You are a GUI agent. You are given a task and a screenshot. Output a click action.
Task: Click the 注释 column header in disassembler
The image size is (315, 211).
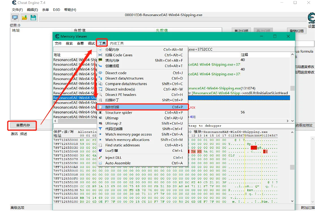pos(244,55)
